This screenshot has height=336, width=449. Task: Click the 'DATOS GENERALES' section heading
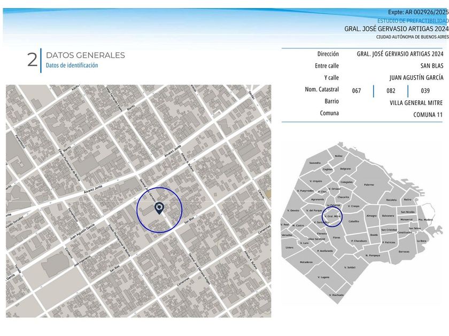[x=86, y=55]
